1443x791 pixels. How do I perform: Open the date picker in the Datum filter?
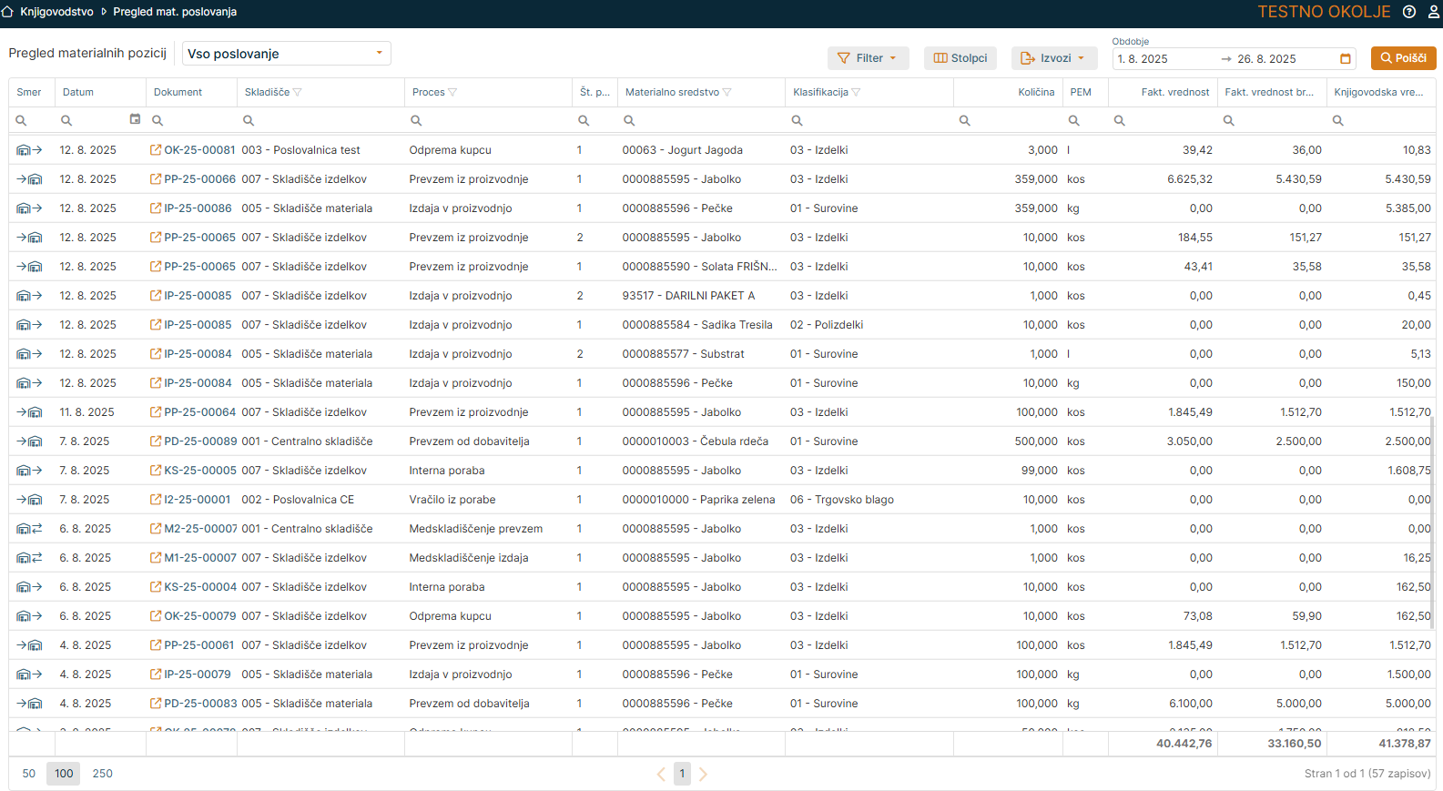tap(135, 119)
